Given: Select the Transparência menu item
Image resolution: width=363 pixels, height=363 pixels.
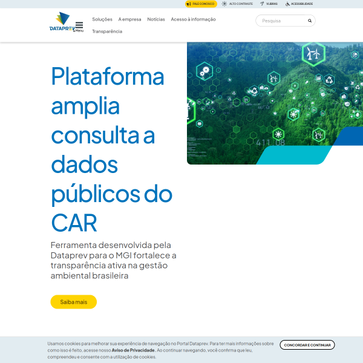Looking at the screenshot, I should [x=107, y=31].
